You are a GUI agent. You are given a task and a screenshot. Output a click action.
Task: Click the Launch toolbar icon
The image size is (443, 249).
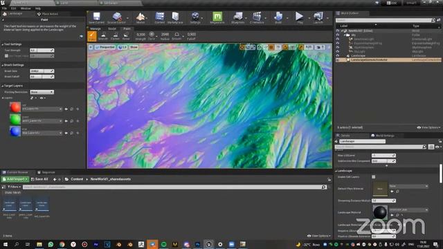point(318,18)
